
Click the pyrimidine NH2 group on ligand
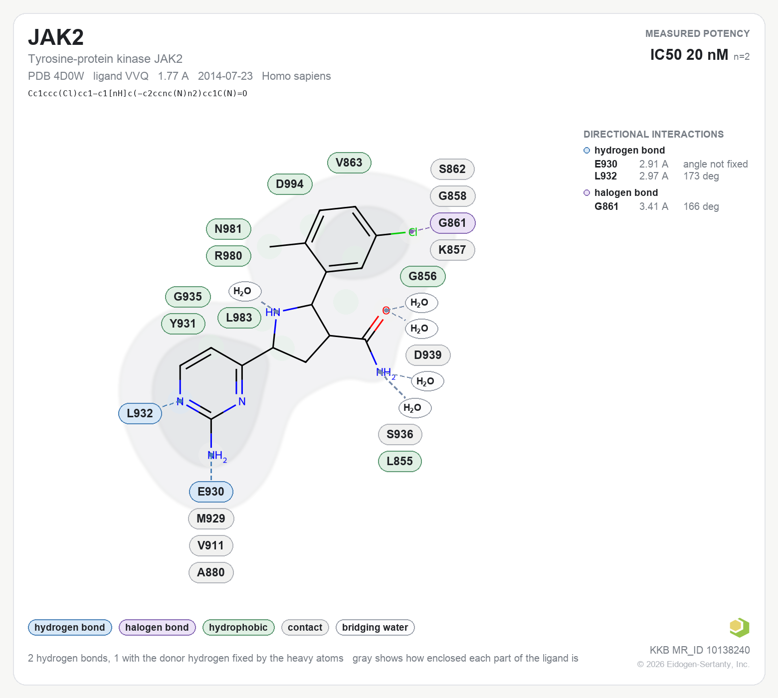coord(217,456)
